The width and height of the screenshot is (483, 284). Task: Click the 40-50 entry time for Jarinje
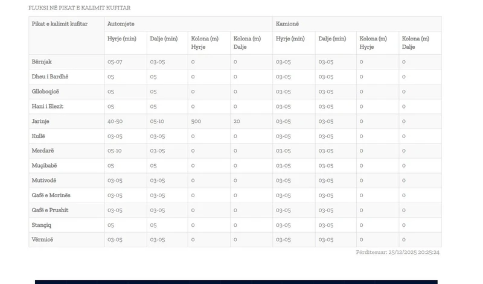115,121
